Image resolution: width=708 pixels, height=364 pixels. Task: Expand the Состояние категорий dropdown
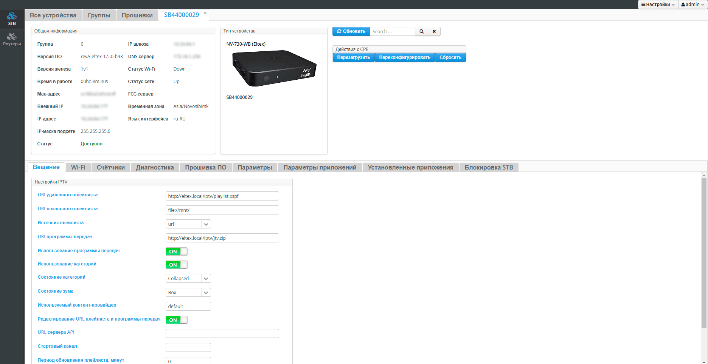[x=188, y=279]
